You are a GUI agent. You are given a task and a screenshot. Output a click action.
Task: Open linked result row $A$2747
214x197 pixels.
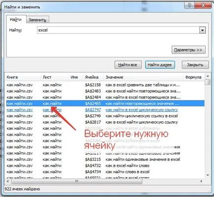point(105,110)
